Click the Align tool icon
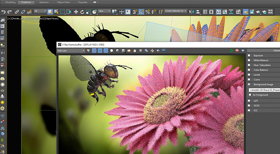 coord(198,12)
